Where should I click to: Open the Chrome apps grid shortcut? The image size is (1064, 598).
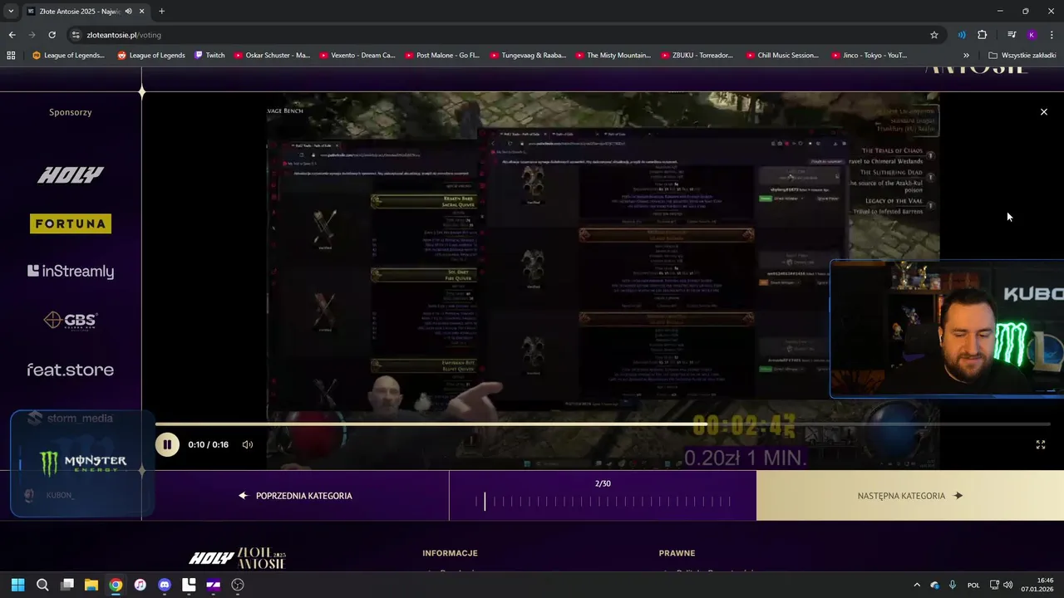[x=11, y=56]
